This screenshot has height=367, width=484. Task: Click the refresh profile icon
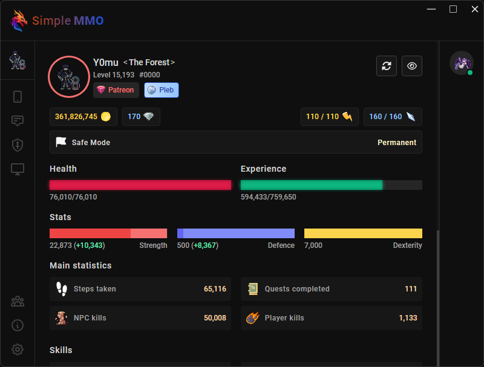click(387, 66)
